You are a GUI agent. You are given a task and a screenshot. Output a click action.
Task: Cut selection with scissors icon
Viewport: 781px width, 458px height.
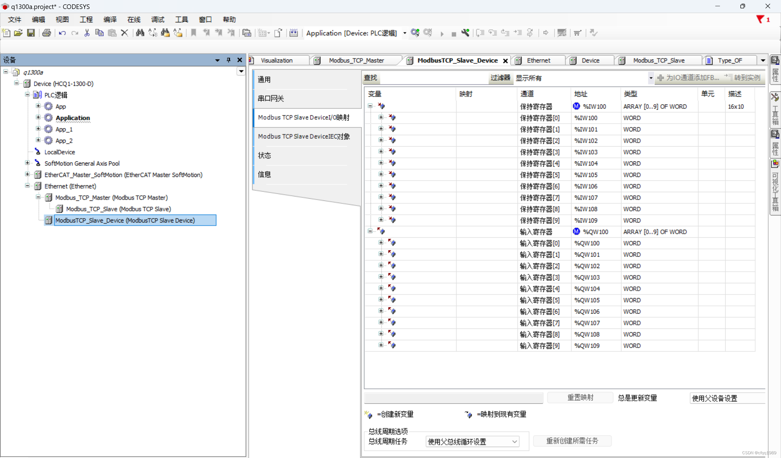click(x=87, y=33)
